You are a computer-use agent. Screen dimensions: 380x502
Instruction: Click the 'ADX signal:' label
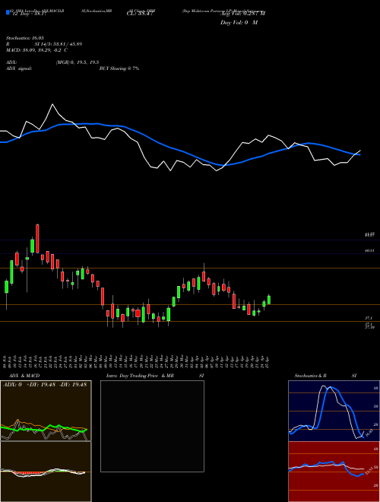coord(19,68)
